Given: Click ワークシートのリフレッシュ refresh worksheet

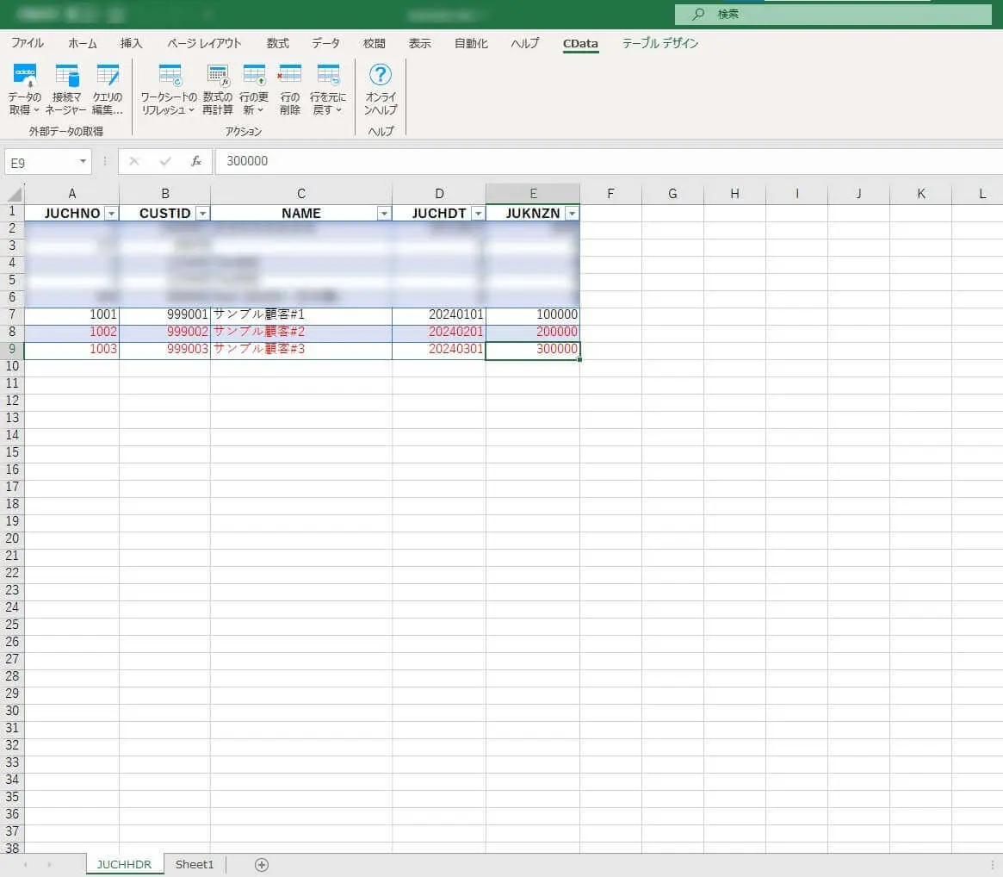Looking at the screenshot, I should click(169, 89).
